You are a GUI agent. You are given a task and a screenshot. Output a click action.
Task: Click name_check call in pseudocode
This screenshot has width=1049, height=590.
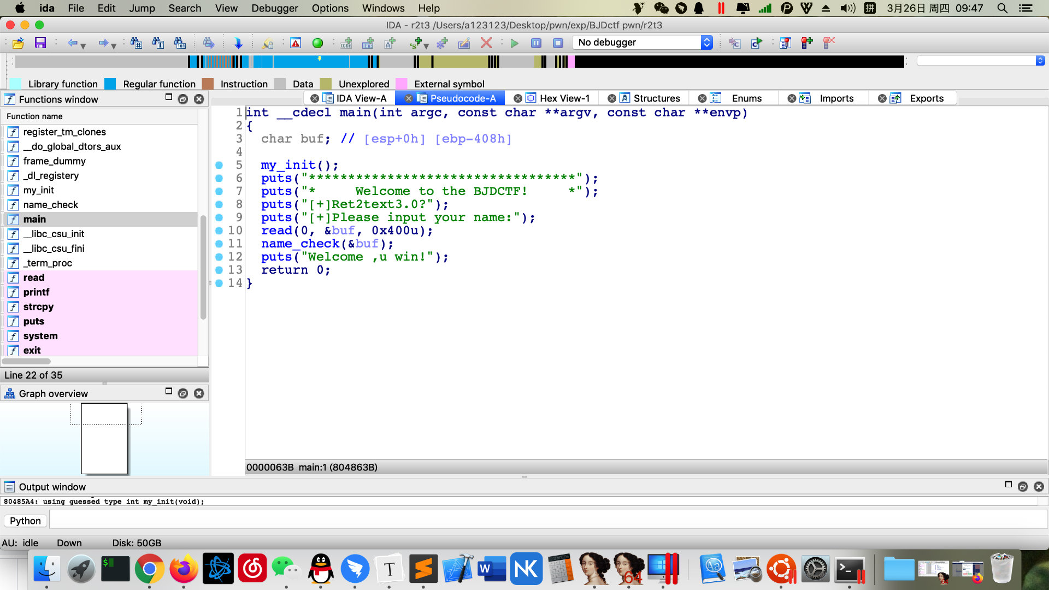point(300,244)
